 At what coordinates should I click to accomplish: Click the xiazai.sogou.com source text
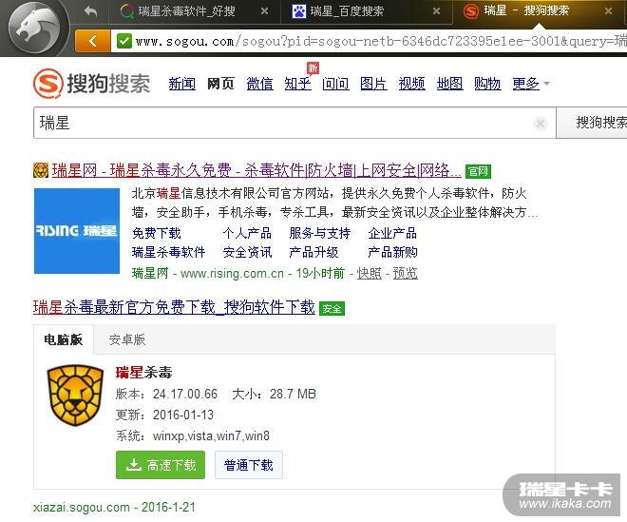pos(82,507)
